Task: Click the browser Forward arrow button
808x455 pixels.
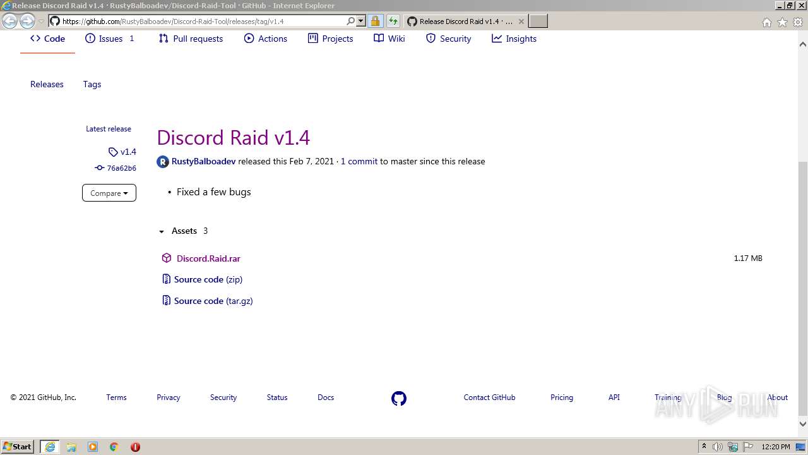Action: point(27,21)
